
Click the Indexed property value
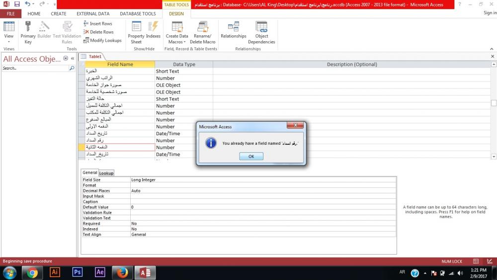pyautogui.click(x=263, y=229)
